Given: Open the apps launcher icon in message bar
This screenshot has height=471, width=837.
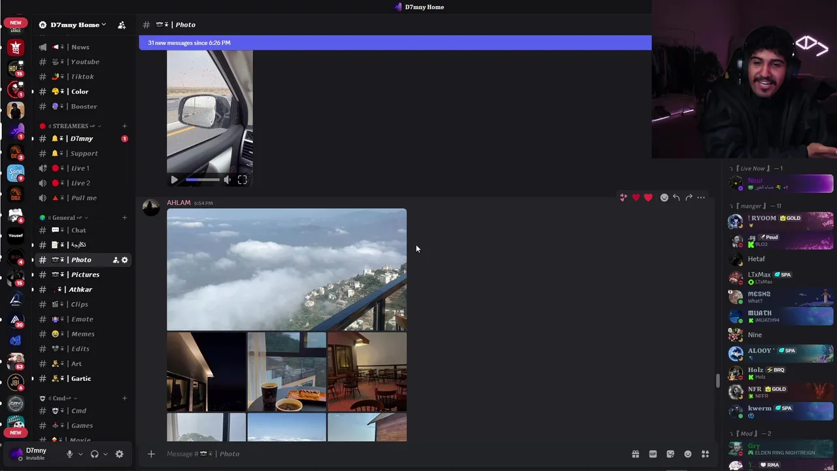Looking at the screenshot, I should tap(705, 454).
